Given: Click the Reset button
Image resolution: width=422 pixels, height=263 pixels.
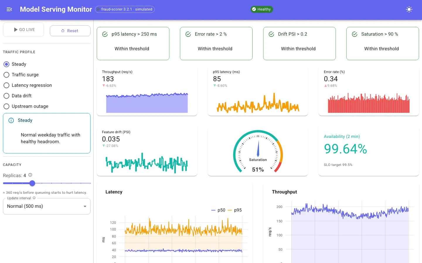Looking at the screenshot, I should [70, 31].
